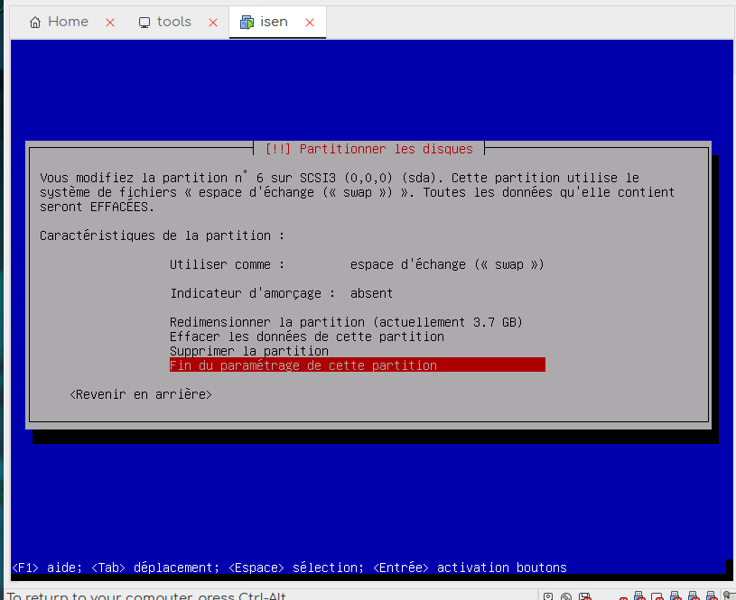Select 'Redimensionner la partition' option
Image resolution: width=736 pixels, height=600 pixels.
pyautogui.click(x=346, y=322)
